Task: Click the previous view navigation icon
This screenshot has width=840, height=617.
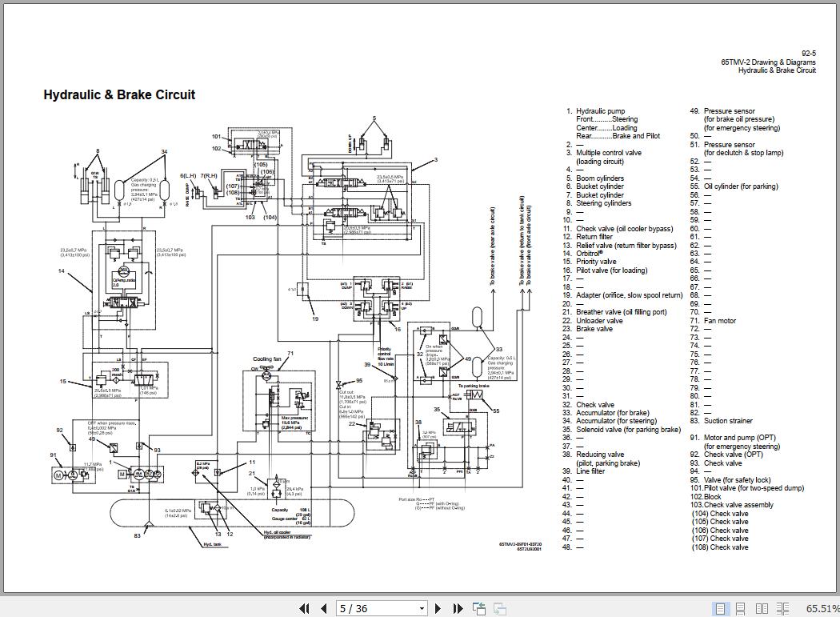Action: click(x=479, y=608)
